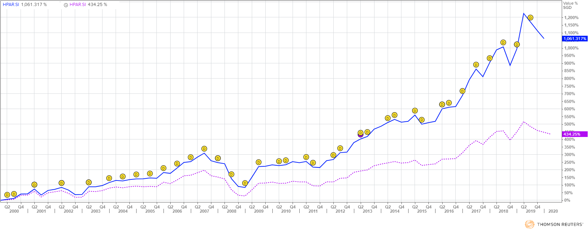Click the dividend marker at the 2007 peak
Viewport: 588px width, 235px height.
204,149
